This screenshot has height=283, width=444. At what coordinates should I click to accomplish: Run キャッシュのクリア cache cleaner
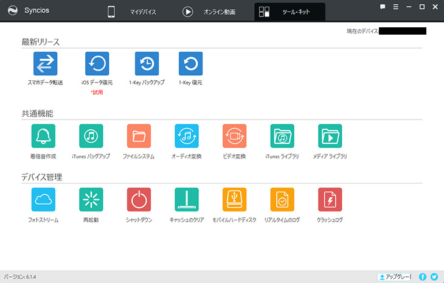pos(187,199)
